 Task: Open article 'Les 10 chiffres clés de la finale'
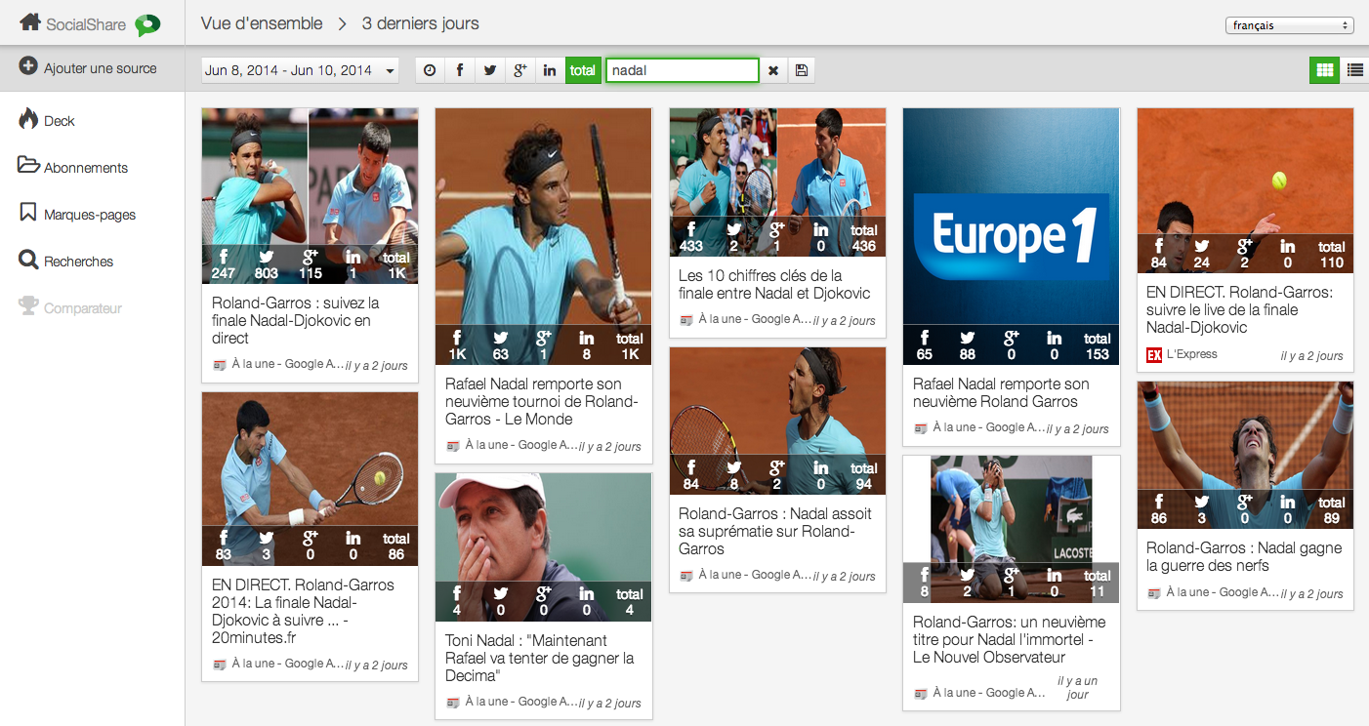point(774,284)
